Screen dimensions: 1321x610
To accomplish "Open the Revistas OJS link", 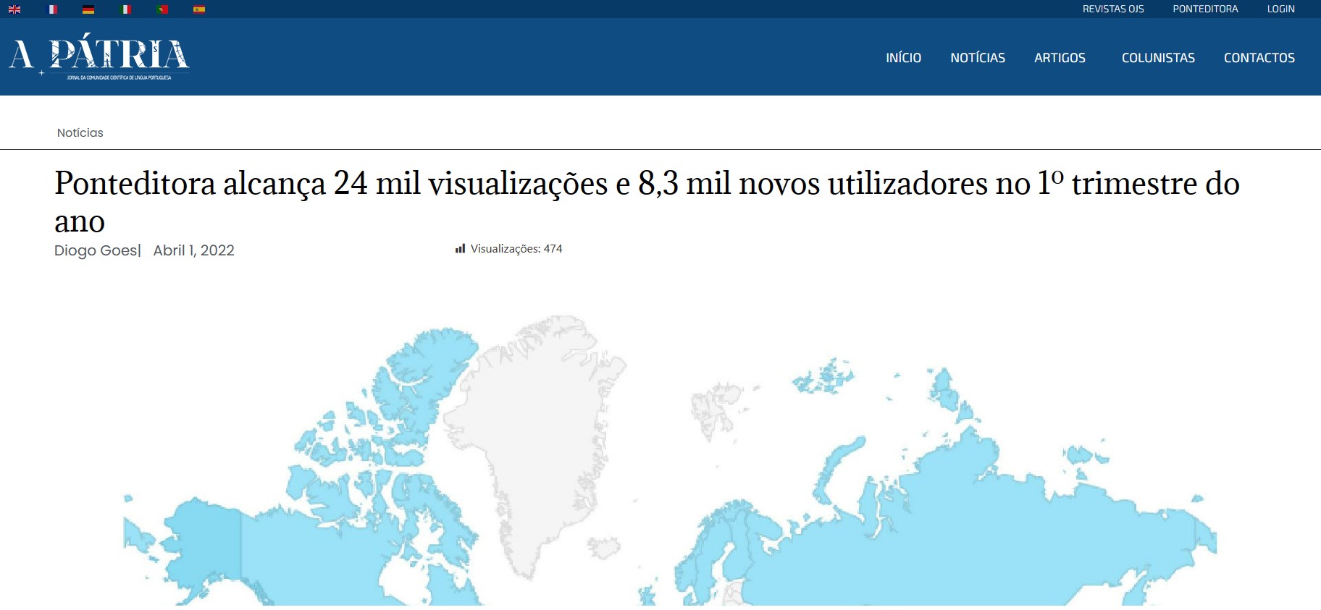I will coord(1112,9).
